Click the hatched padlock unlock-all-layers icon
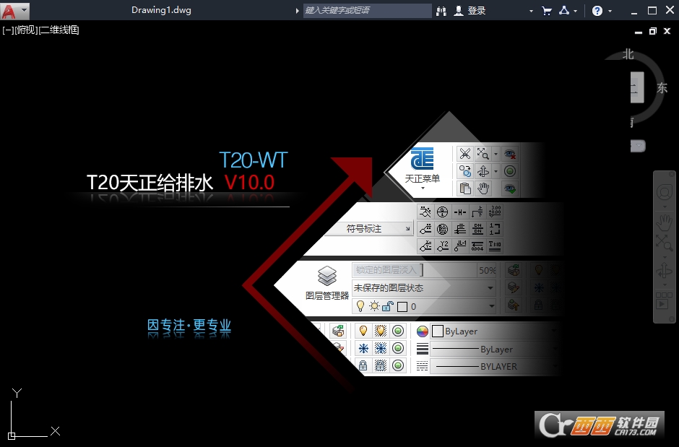Image resolution: width=679 pixels, height=447 pixels. pyautogui.click(x=380, y=365)
